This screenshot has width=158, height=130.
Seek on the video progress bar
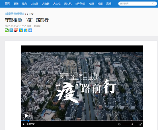coord(82,121)
